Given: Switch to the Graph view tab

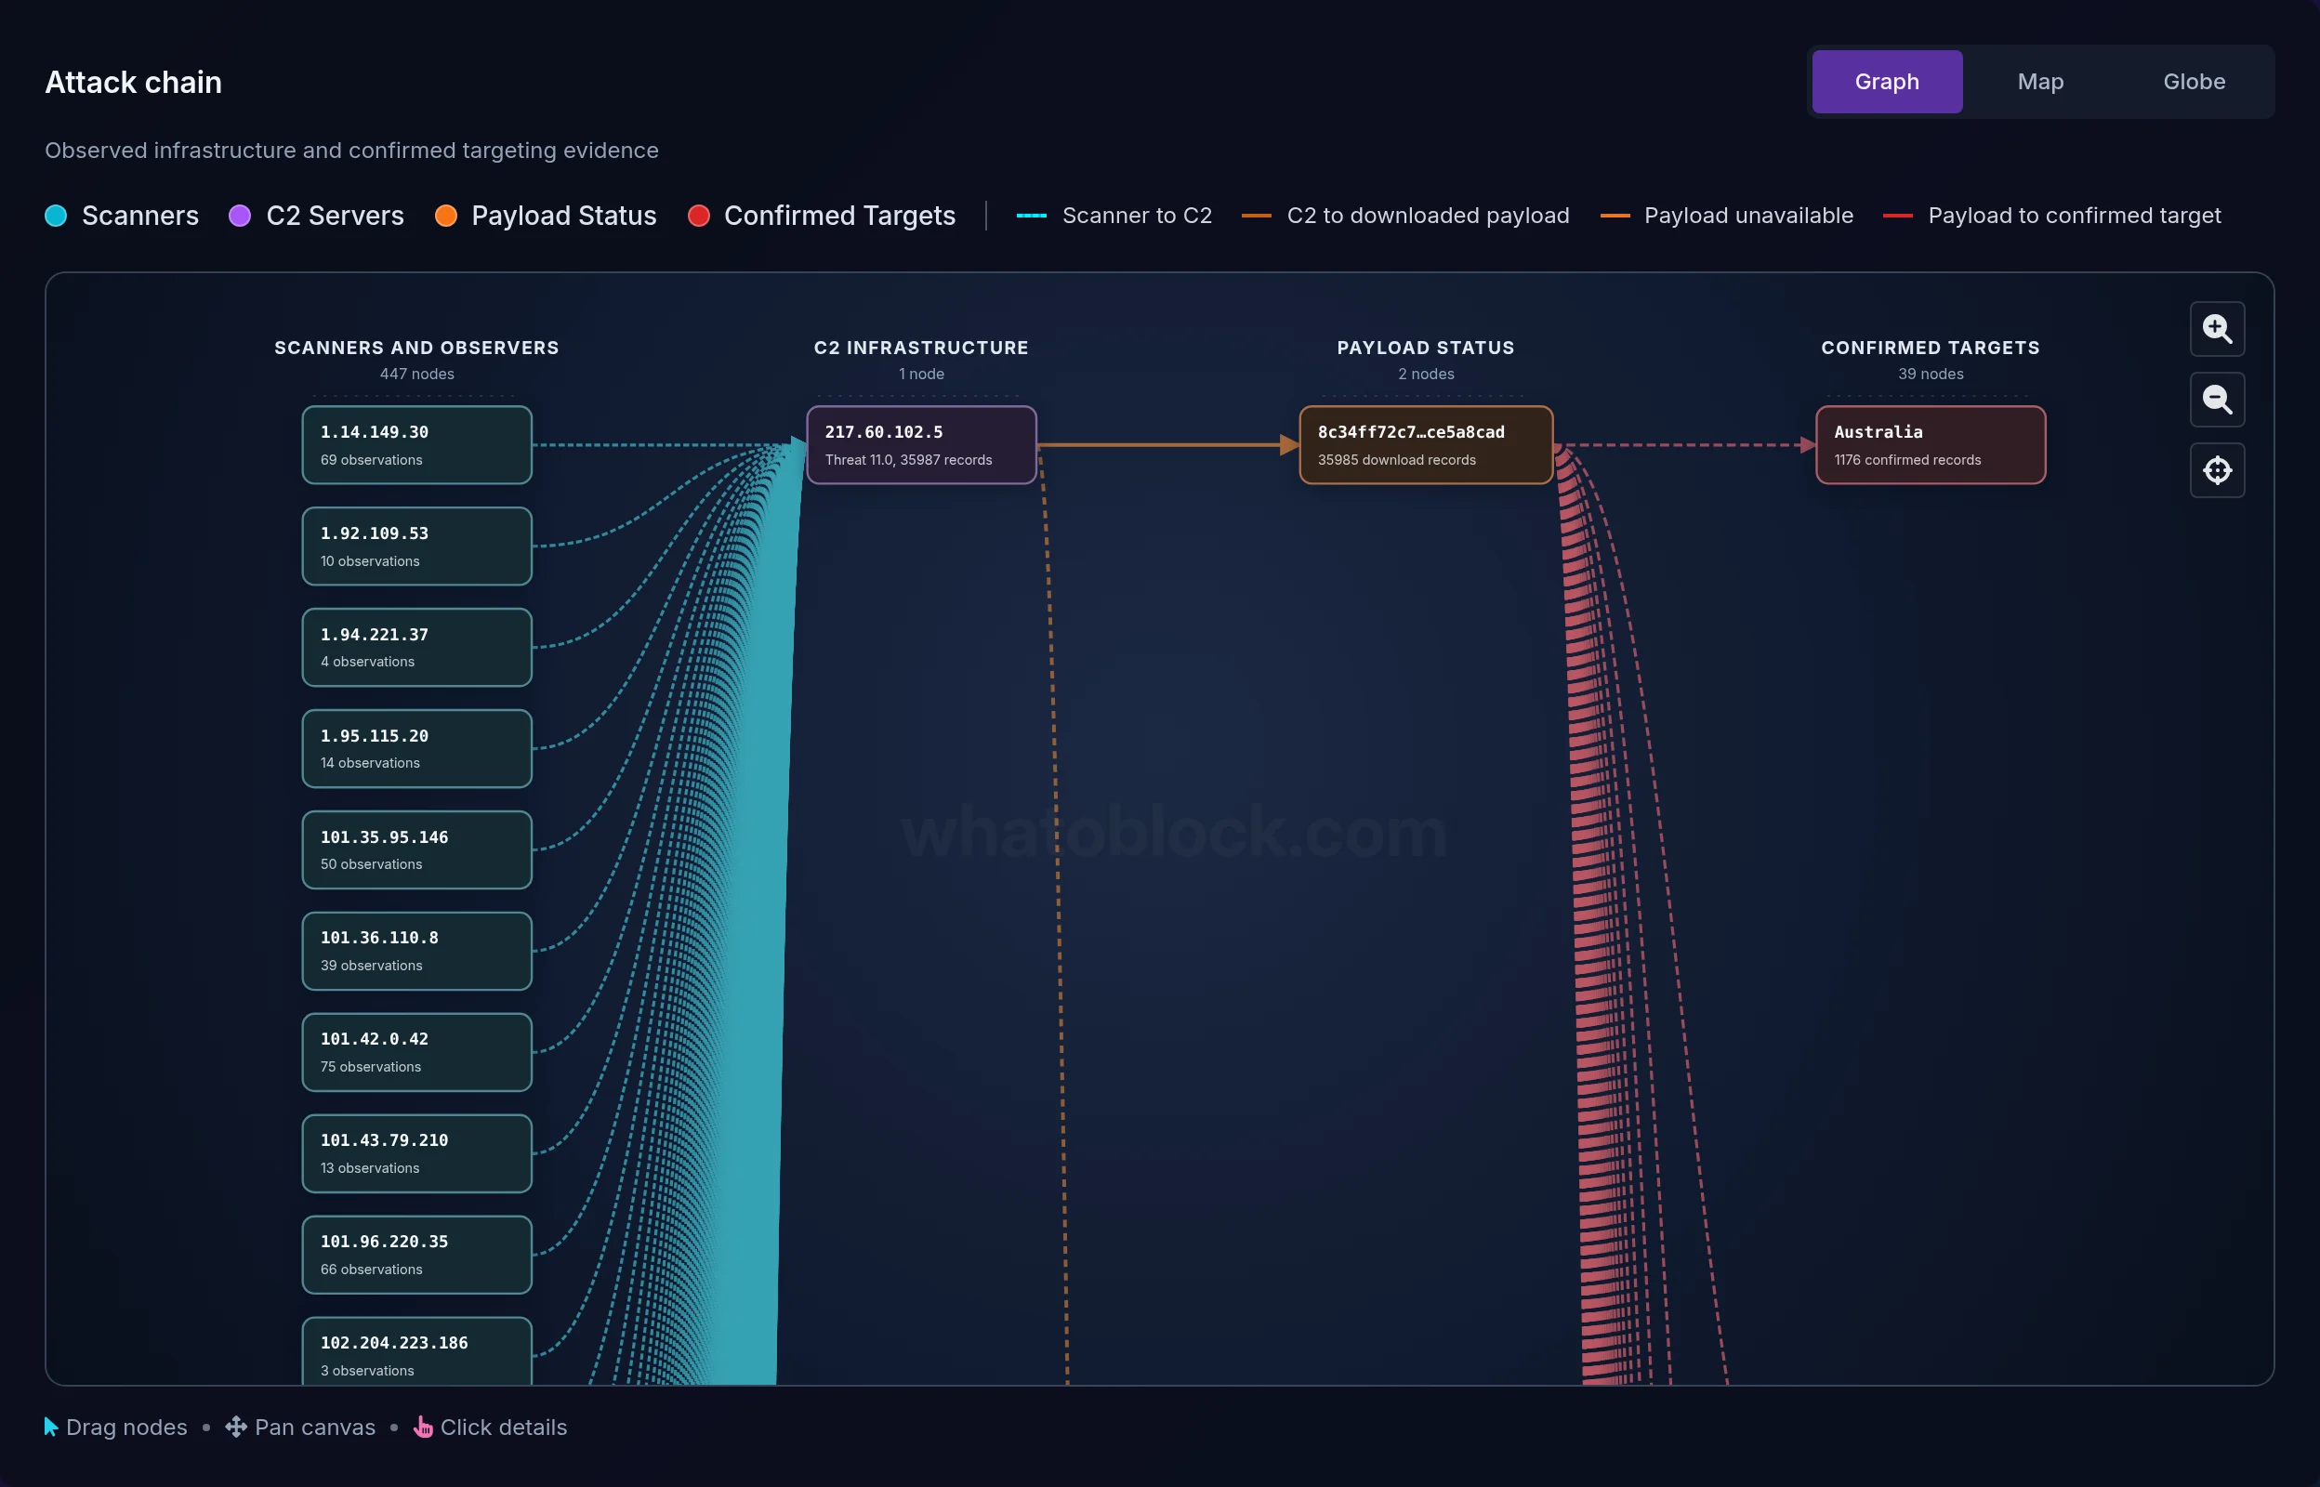Looking at the screenshot, I should click(x=1887, y=82).
